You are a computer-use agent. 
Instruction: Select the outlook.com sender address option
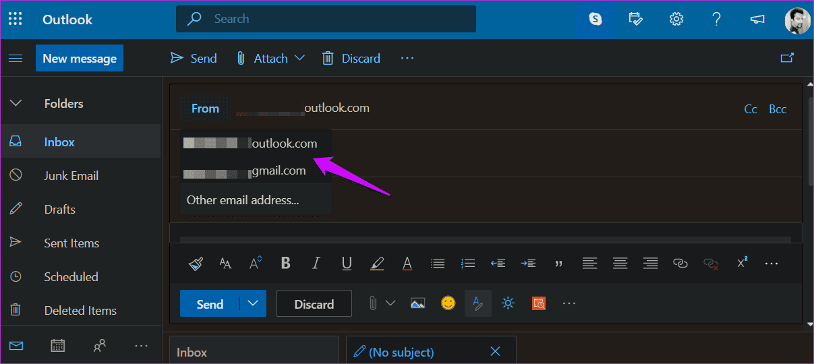click(x=256, y=144)
